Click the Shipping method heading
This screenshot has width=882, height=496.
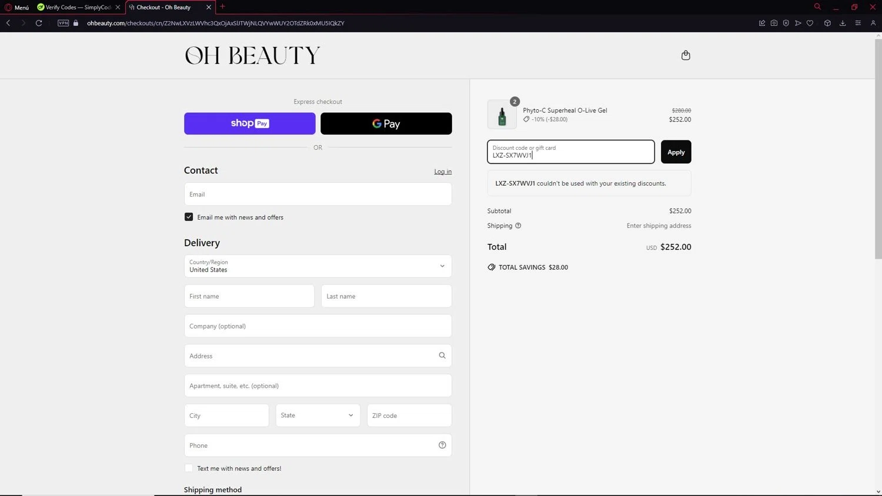click(213, 490)
